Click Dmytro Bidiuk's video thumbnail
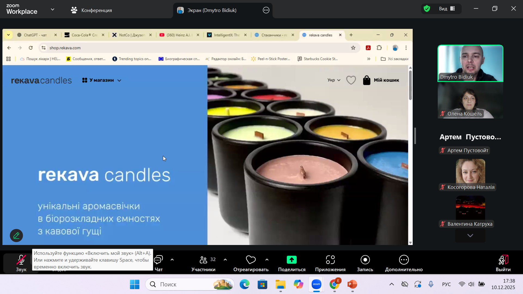The image size is (523, 294). pos(470,63)
